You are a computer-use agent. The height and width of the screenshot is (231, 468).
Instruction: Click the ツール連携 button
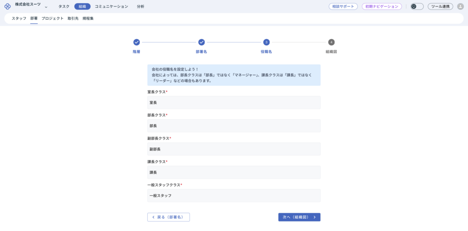[440, 6]
